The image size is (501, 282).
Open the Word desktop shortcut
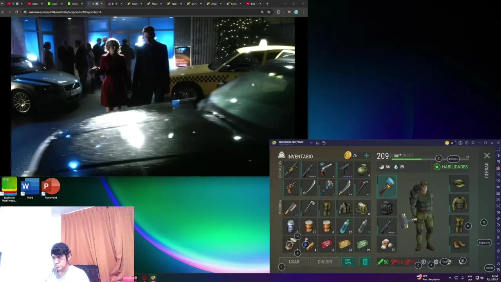(30, 188)
